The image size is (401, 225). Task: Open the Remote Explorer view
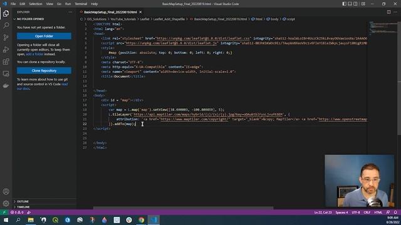click(x=6, y=74)
